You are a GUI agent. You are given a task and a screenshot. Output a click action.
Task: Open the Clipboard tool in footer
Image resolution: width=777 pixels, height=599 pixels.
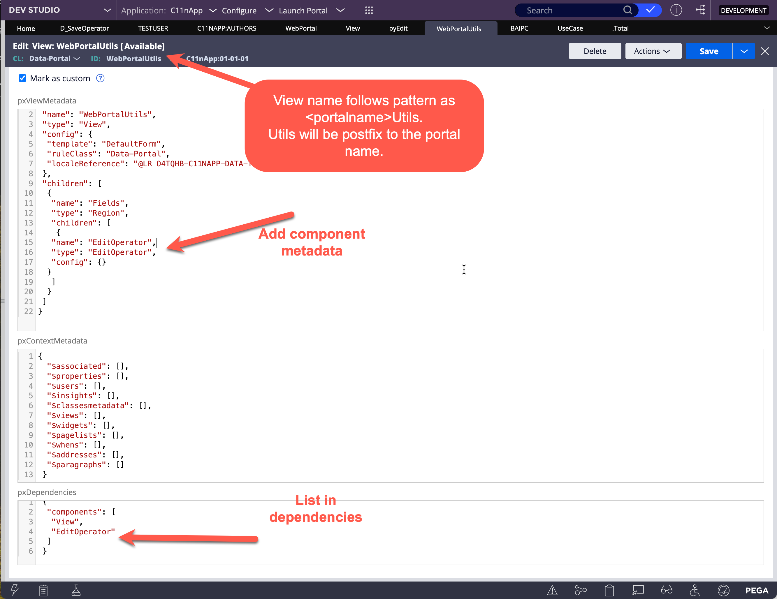(x=43, y=591)
